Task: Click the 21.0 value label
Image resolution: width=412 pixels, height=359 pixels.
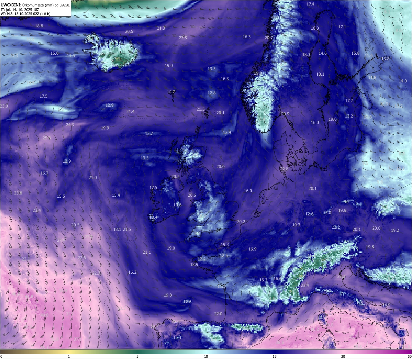Action: pyautogui.click(x=93, y=177)
